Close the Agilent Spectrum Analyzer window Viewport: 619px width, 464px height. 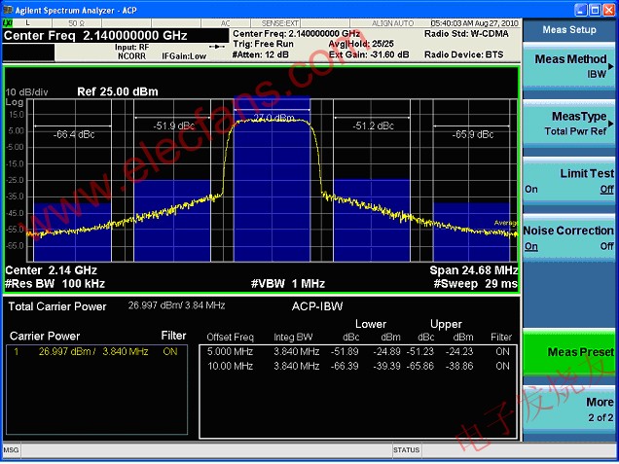point(609,9)
